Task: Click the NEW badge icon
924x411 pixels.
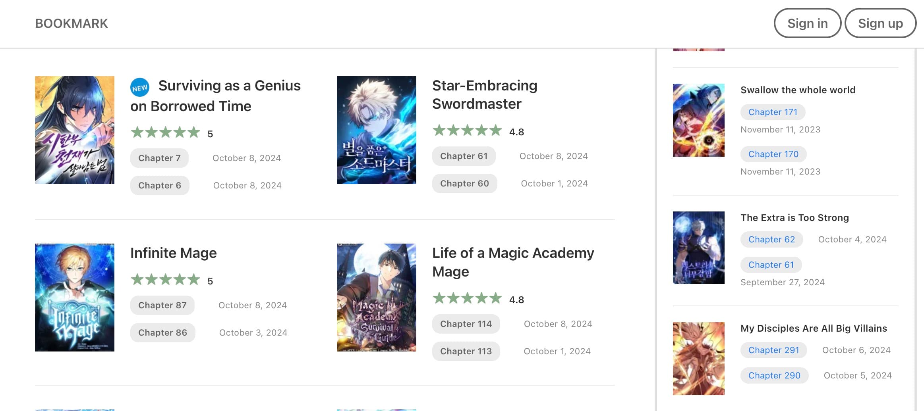Action: pos(140,88)
